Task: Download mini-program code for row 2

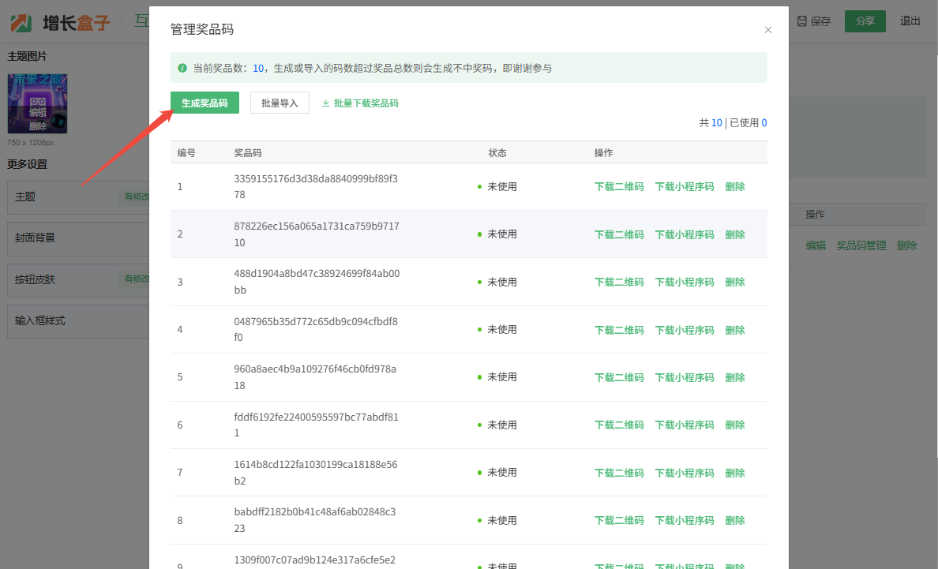Action: [x=684, y=234]
